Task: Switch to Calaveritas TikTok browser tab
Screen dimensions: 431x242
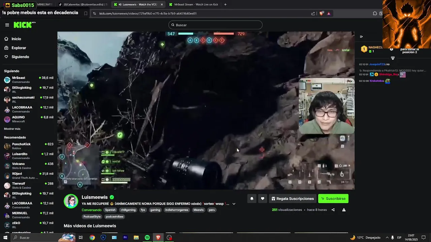Action: [83, 4]
